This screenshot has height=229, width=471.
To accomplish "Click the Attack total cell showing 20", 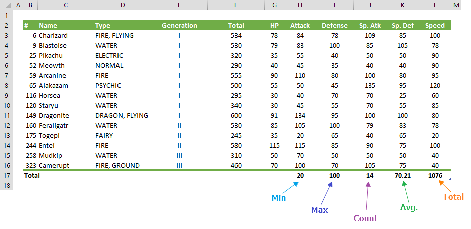I will 300,176.
